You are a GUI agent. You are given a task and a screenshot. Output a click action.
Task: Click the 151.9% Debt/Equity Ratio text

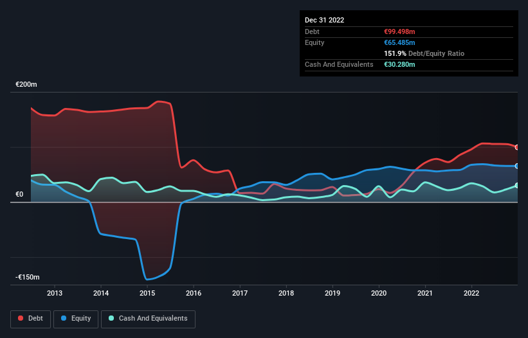pos(424,53)
